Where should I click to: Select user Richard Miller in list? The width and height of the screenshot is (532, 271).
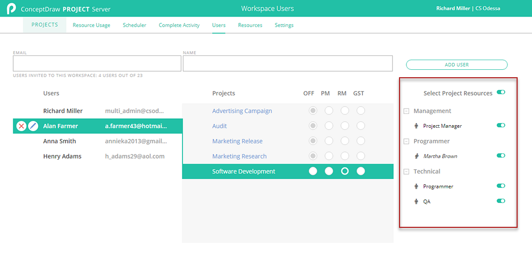(x=63, y=111)
